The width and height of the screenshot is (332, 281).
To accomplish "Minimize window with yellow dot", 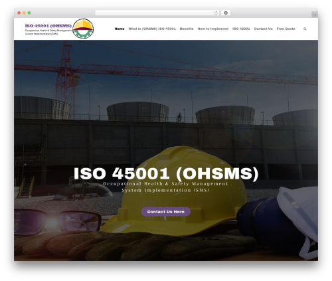I will click(24, 13).
